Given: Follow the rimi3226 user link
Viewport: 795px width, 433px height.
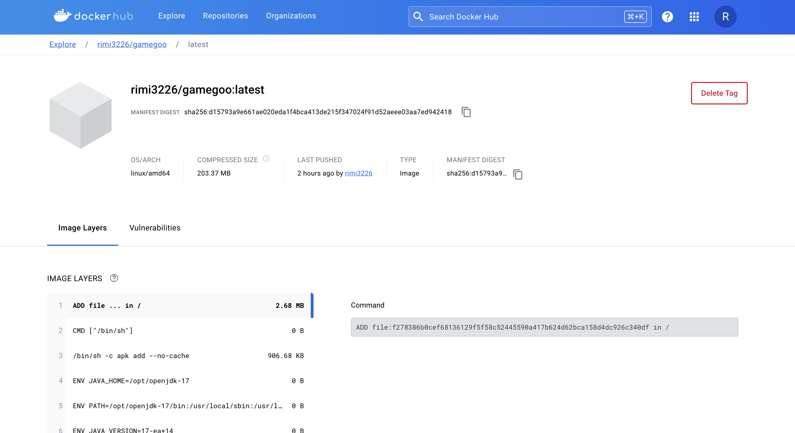Looking at the screenshot, I should tap(358, 173).
